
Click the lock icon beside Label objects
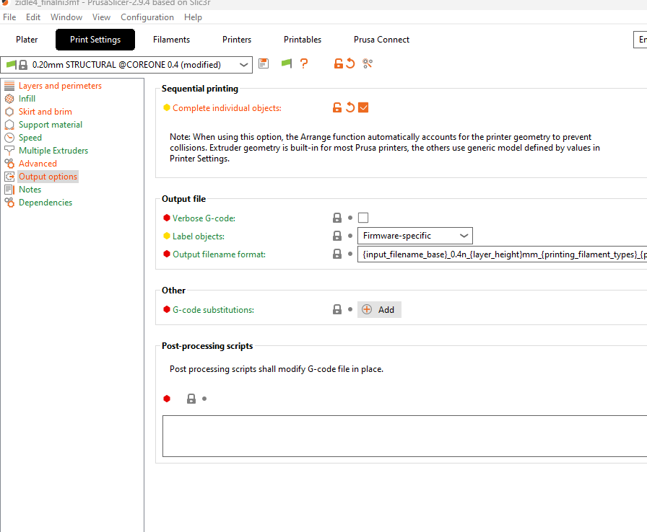(337, 236)
